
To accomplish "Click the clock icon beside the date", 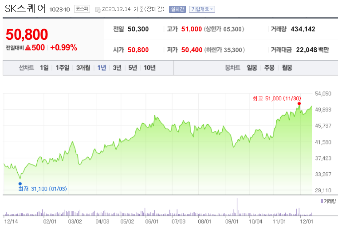I will point(98,10).
